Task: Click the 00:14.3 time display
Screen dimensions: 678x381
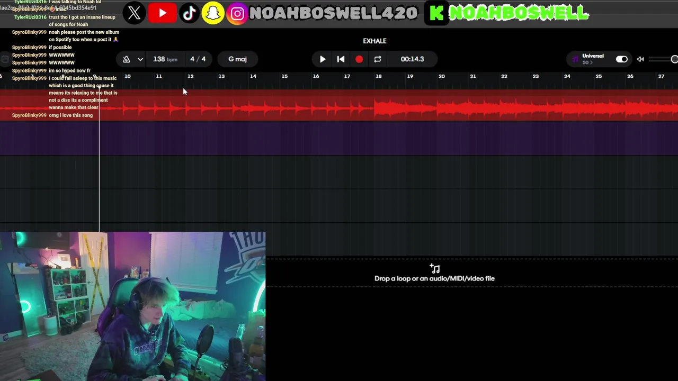Action: click(x=412, y=59)
